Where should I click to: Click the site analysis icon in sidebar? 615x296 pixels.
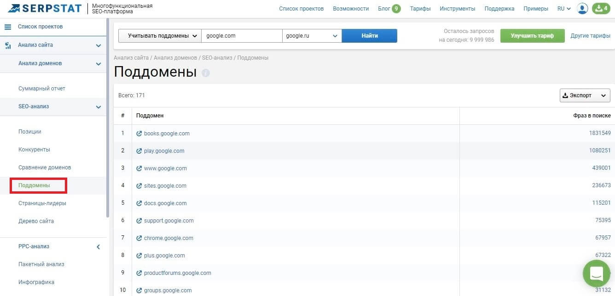click(x=8, y=45)
